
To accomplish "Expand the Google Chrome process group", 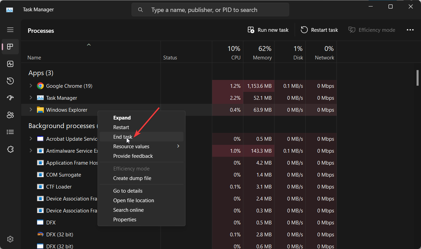I will (30, 86).
